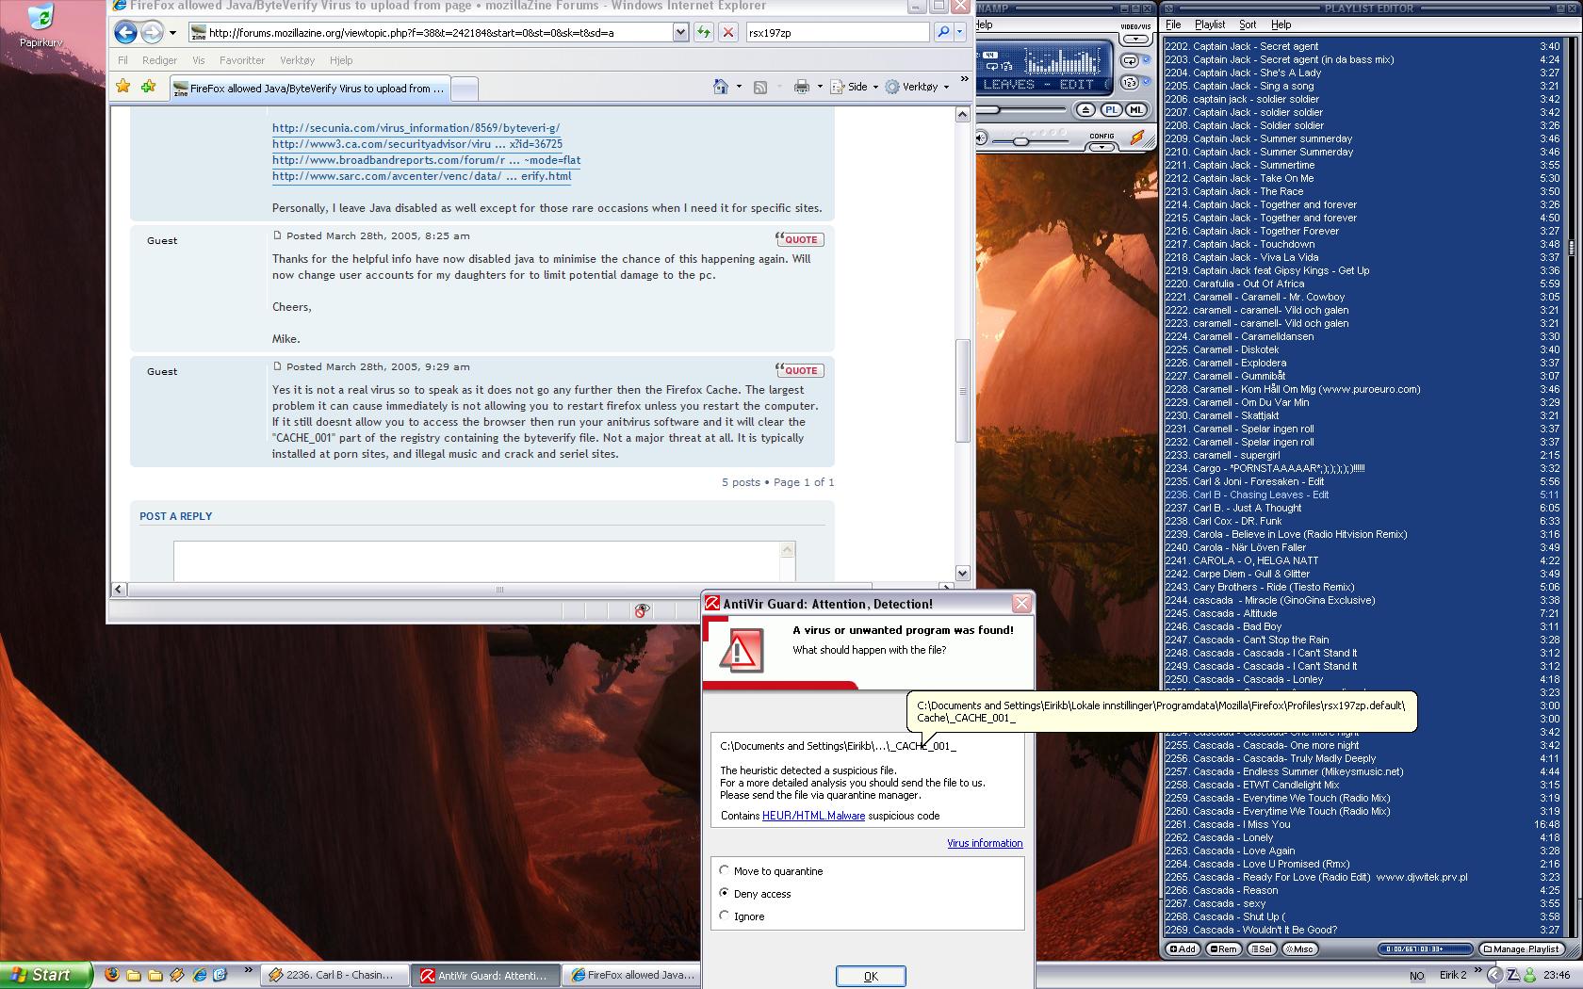1583x989 pixels.
Task: Click the Misc button in playlist editor
Action: 1300,949
